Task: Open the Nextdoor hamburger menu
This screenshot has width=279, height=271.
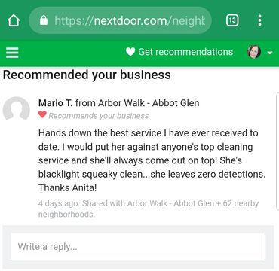Action: [x=12, y=53]
